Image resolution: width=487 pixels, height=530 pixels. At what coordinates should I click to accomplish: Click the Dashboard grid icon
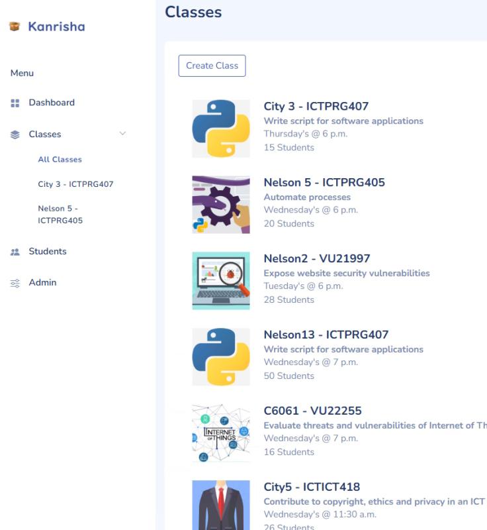coord(15,103)
